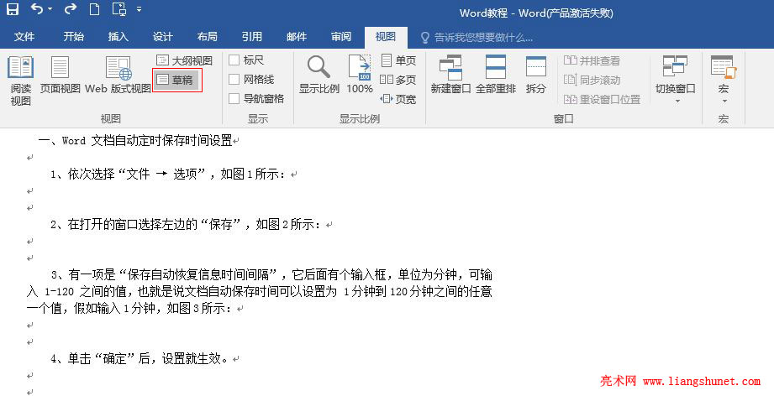The width and height of the screenshot is (774, 396).
Task: Switch to the Insert (插入) tab
Action: pos(118,37)
